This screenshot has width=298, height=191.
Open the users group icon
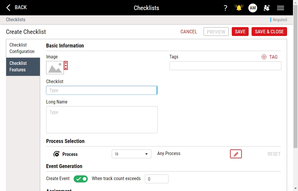pyautogui.click(x=267, y=8)
